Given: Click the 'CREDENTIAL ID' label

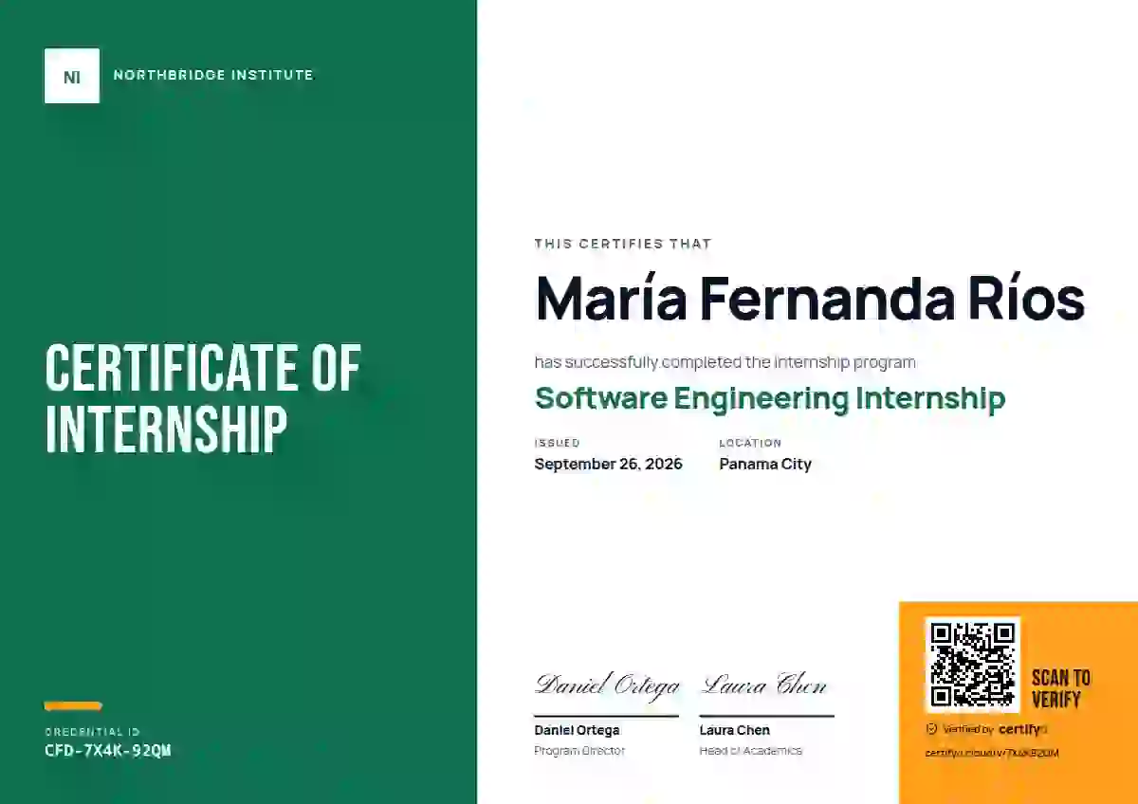Looking at the screenshot, I should point(92,732).
